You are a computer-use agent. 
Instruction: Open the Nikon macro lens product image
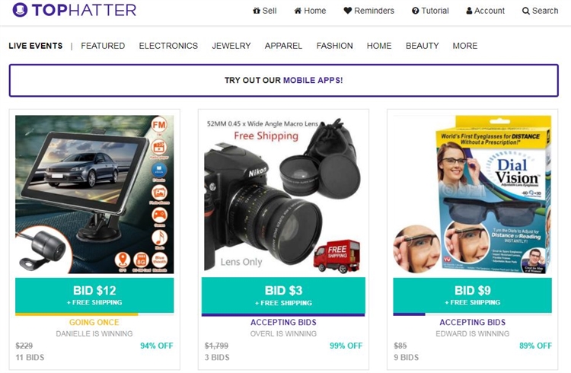(x=283, y=194)
